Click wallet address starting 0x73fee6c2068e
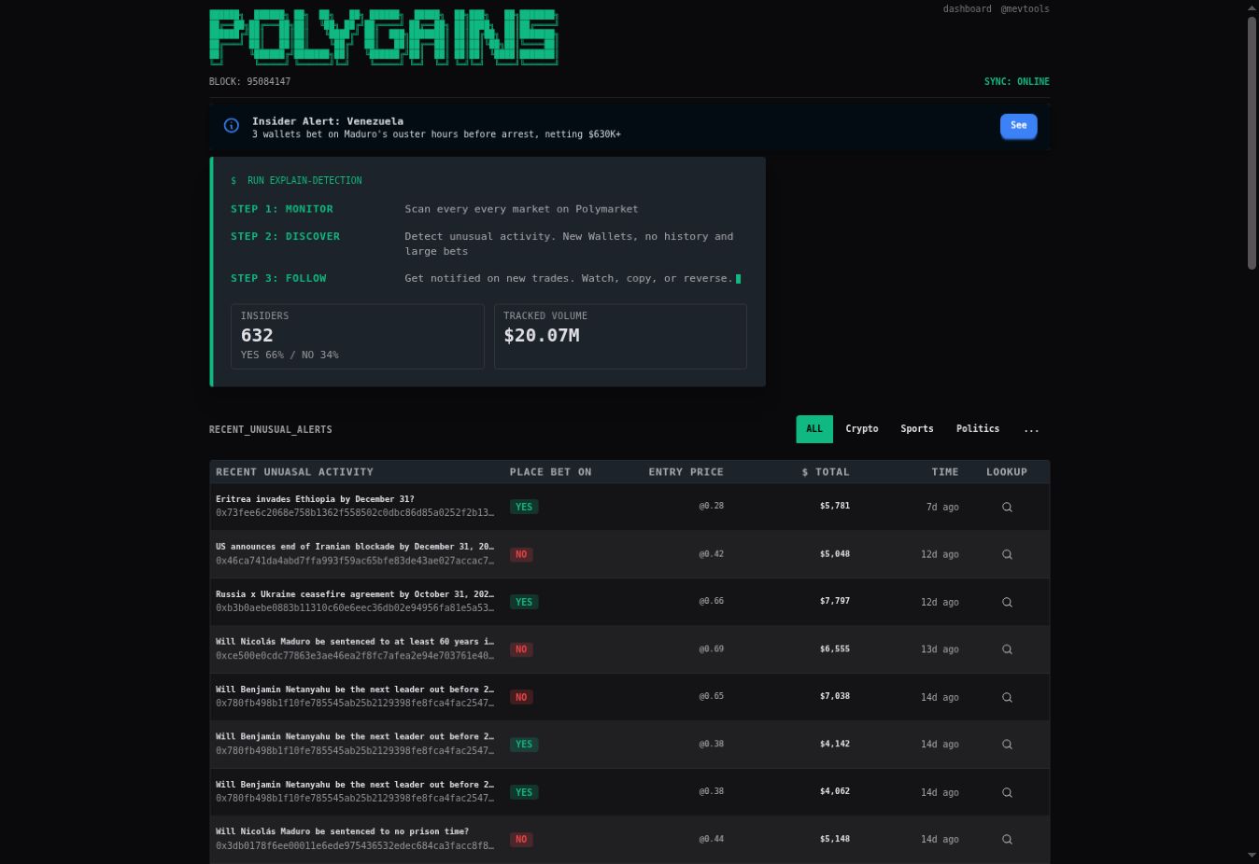Viewport: 1259px width, 864px height. [x=355, y=513]
